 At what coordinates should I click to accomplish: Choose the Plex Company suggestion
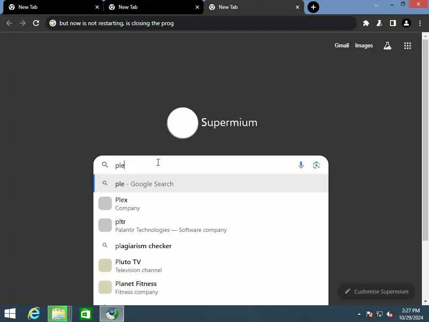211,204
